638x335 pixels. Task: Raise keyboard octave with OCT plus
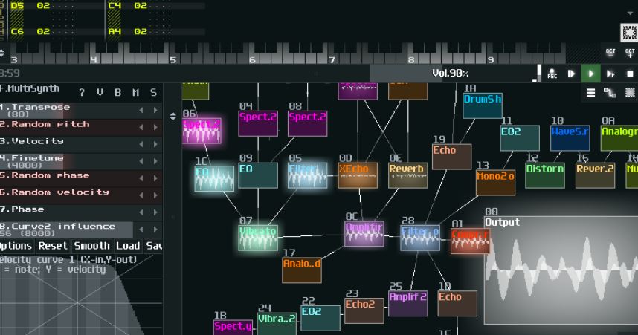point(630,53)
